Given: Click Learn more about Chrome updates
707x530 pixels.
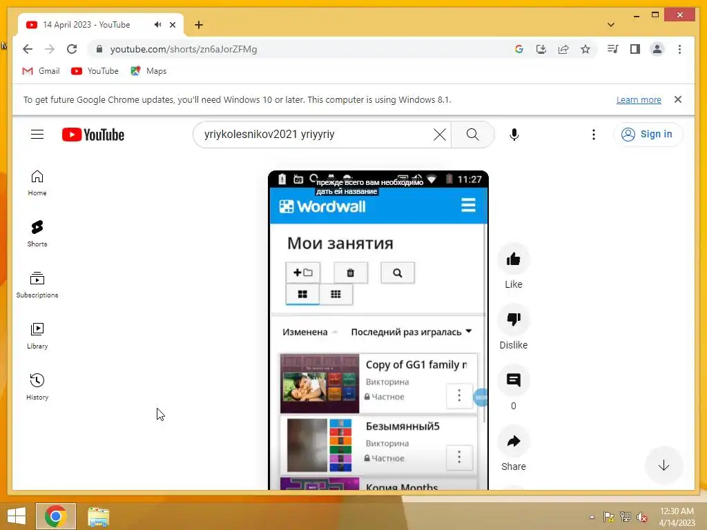Looking at the screenshot, I should tap(639, 99).
